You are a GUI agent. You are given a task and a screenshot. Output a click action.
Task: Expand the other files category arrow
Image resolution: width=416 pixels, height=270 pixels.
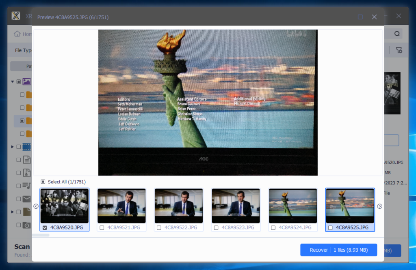[13, 212]
